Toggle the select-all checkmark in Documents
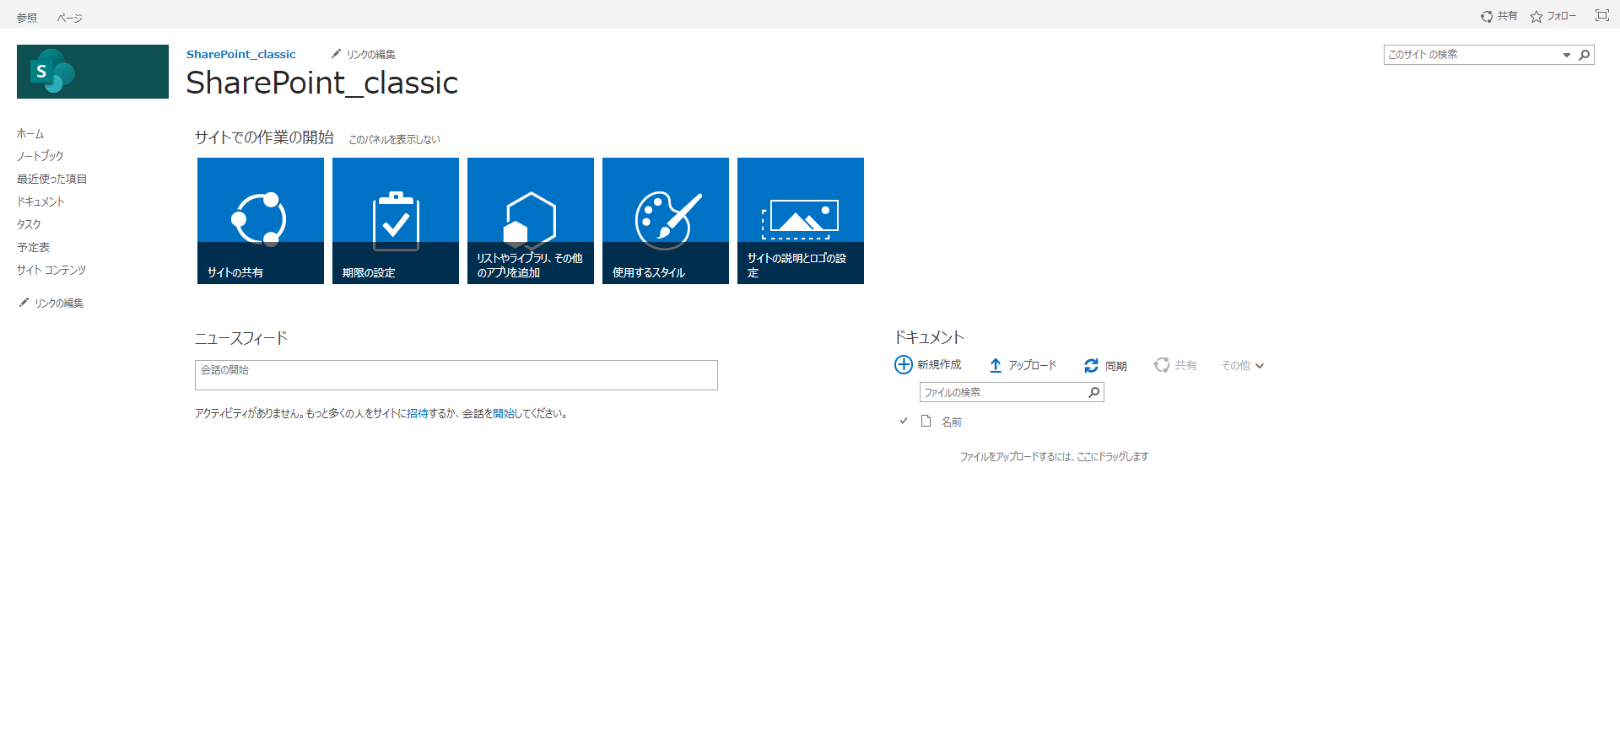This screenshot has height=747, width=1620. (904, 421)
